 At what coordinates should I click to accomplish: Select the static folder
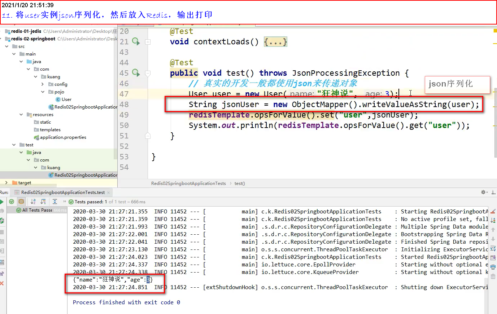[x=45, y=122]
